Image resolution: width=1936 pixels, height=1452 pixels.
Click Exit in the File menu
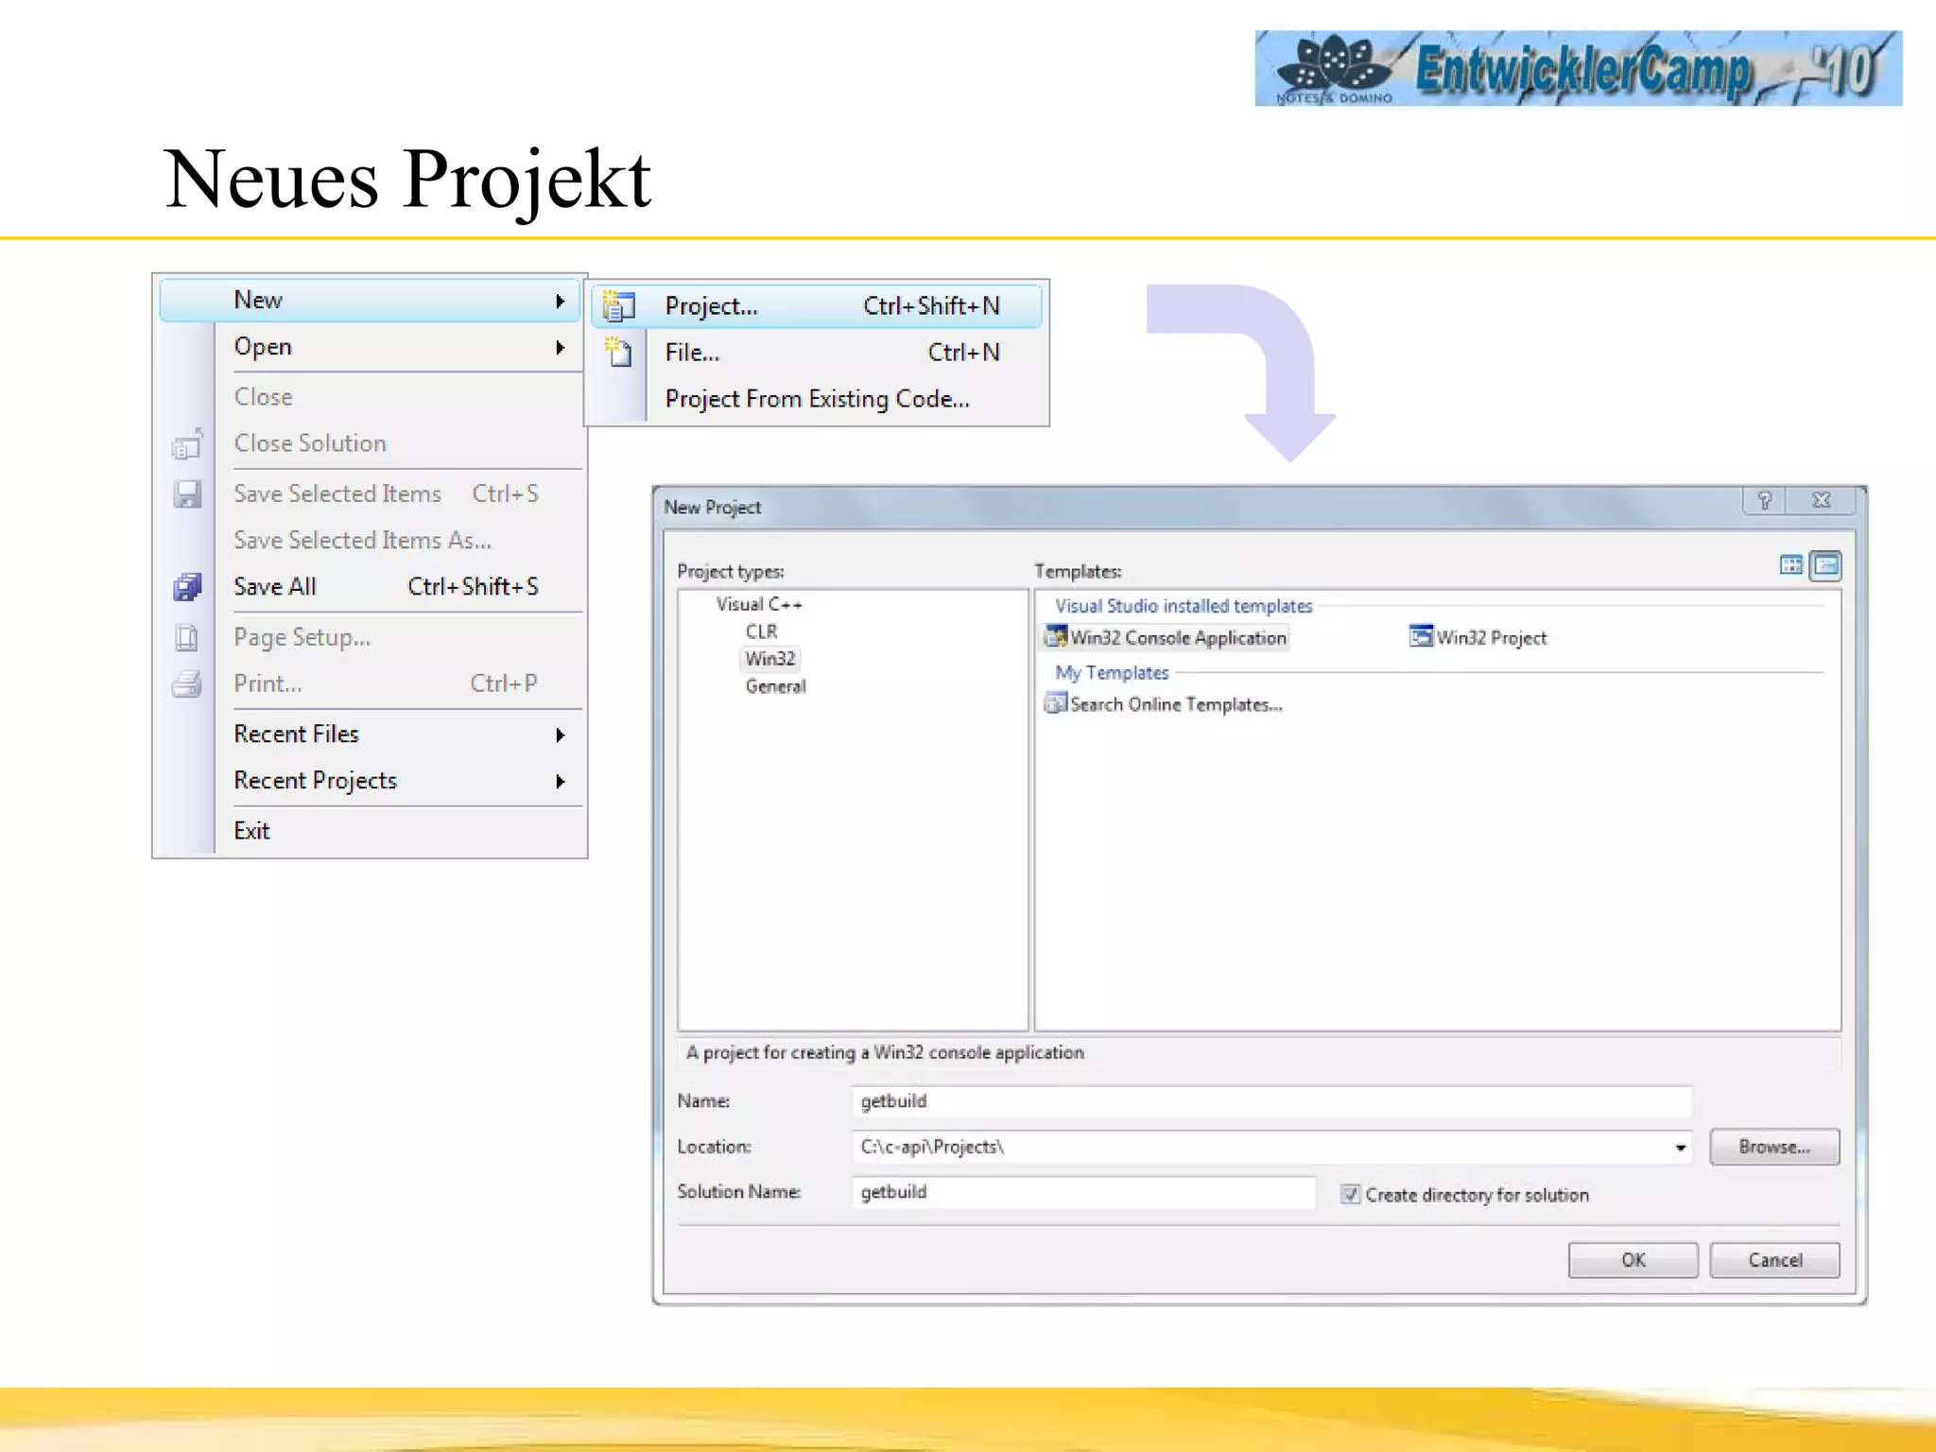(252, 831)
